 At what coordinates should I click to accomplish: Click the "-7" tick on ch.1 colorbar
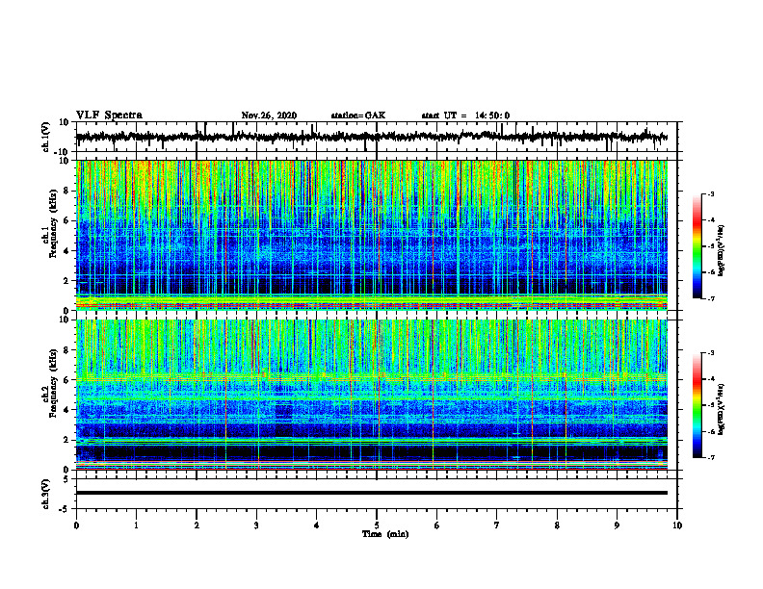(x=710, y=298)
